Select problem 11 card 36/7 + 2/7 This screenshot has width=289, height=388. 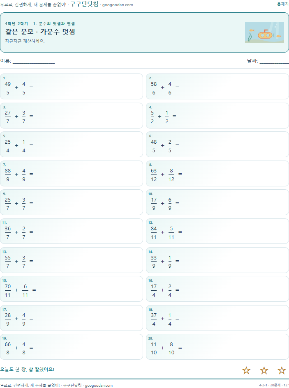[72, 231]
